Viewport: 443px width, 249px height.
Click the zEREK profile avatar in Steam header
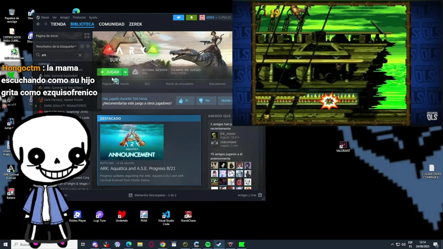(x=202, y=17)
